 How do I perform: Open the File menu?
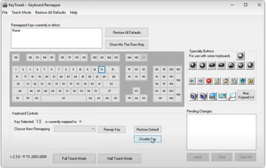pyautogui.click(x=5, y=13)
